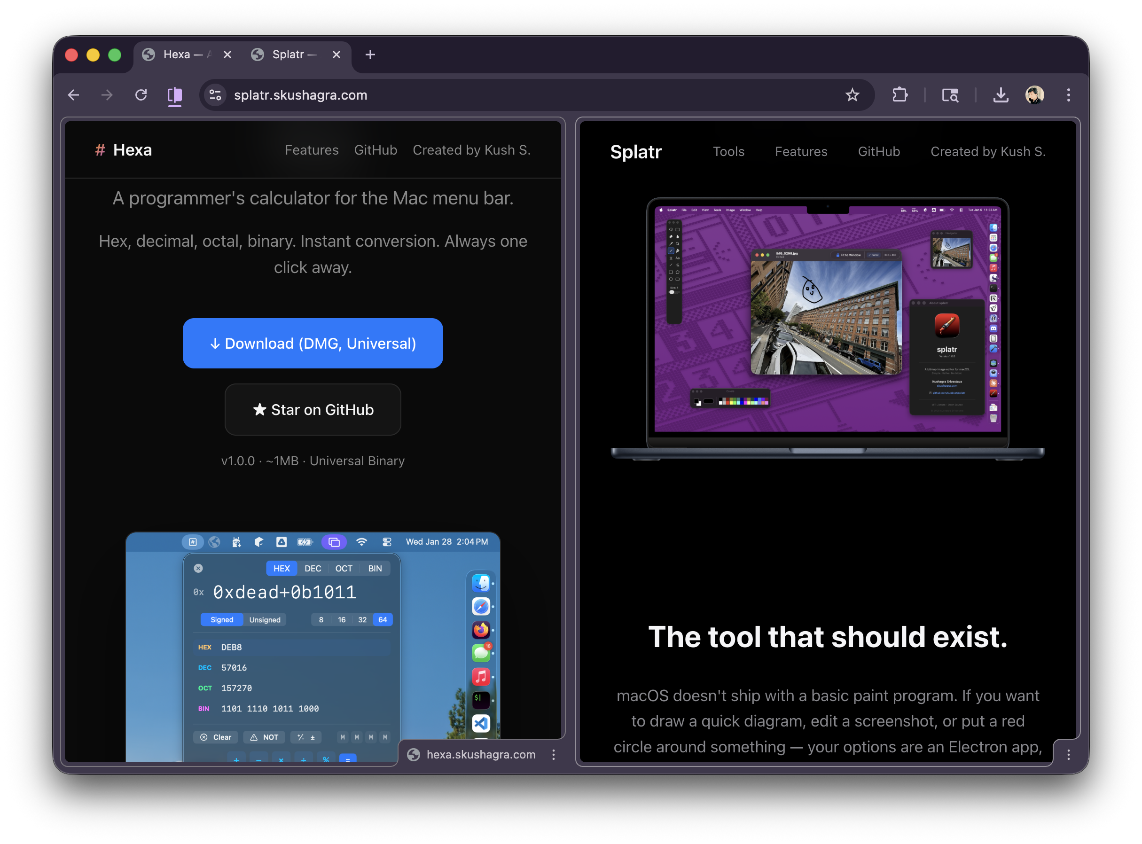Click the Download (DMG, Universal) button
Screen dimensions: 1142x844
coord(313,344)
